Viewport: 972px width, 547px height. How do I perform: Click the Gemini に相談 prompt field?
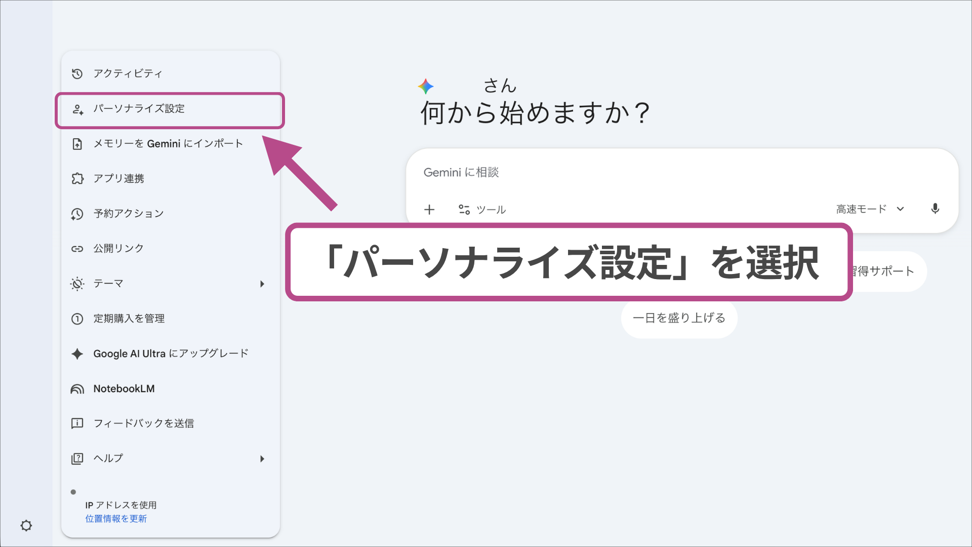(682, 173)
